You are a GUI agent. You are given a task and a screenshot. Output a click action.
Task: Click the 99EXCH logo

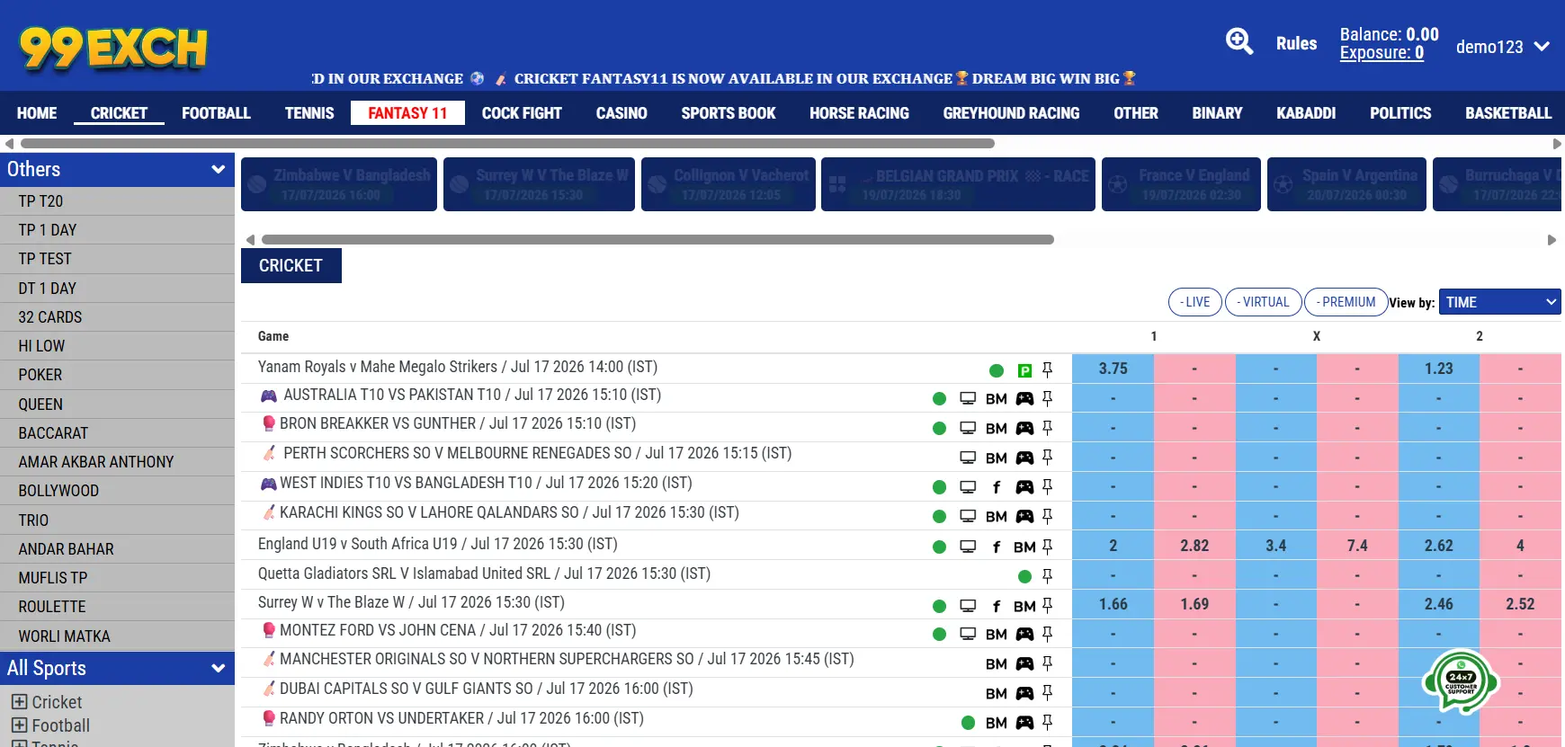click(x=113, y=48)
